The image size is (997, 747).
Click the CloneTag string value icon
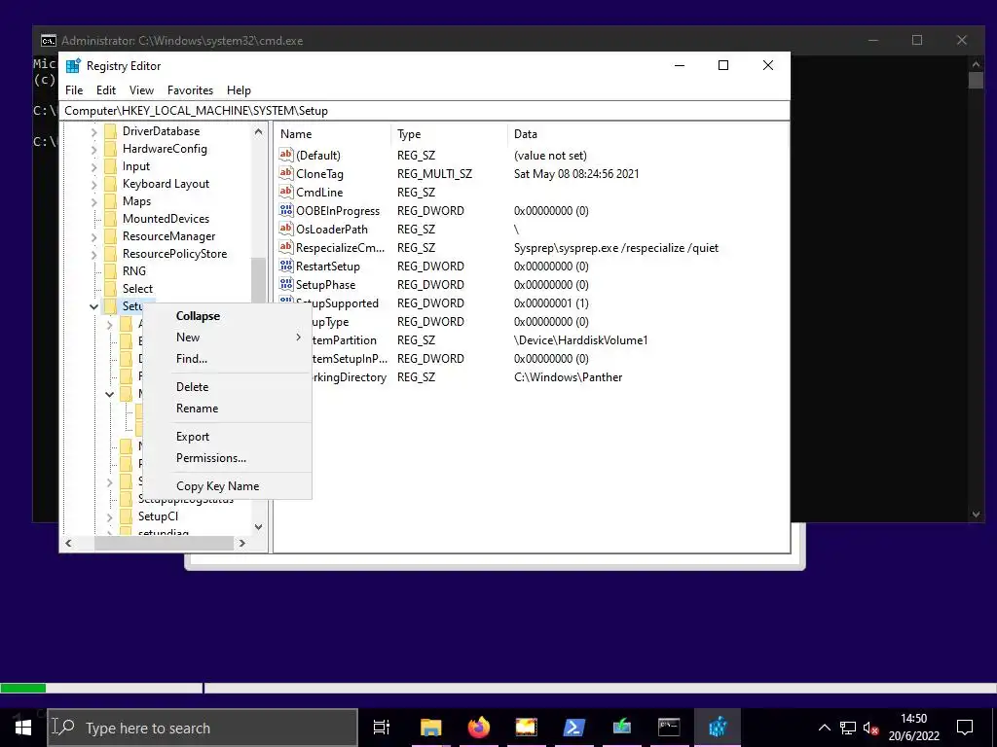tap(286, 173)
